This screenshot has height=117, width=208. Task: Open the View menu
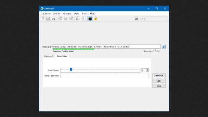76,14
